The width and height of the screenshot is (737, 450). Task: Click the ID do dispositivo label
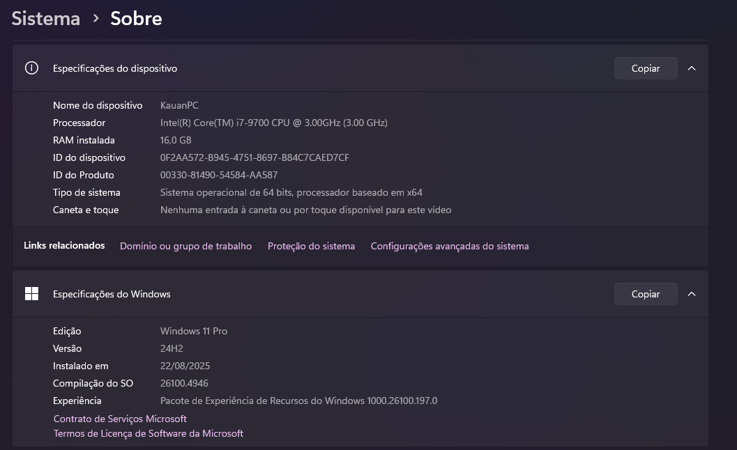89,157
